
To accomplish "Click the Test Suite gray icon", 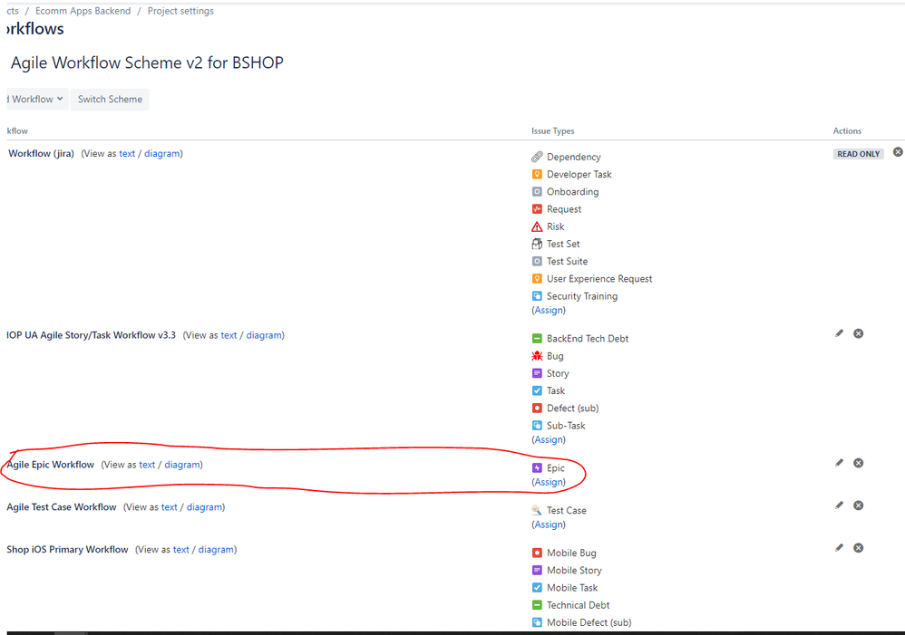I will tap(537, 261).
